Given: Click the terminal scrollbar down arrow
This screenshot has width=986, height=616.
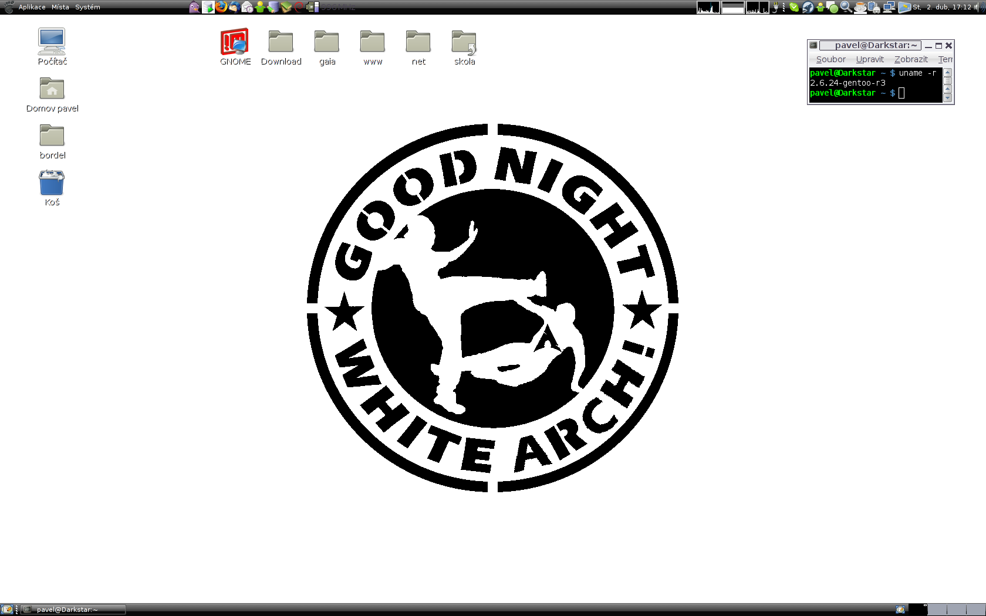Looking at the screenshot, I should pyautogui.click(x=947, y=98).
